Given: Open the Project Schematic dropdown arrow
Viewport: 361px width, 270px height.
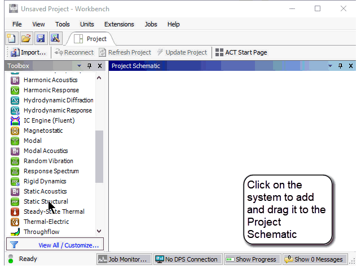Looking at the screenshot, I should [x=331, y=66].
